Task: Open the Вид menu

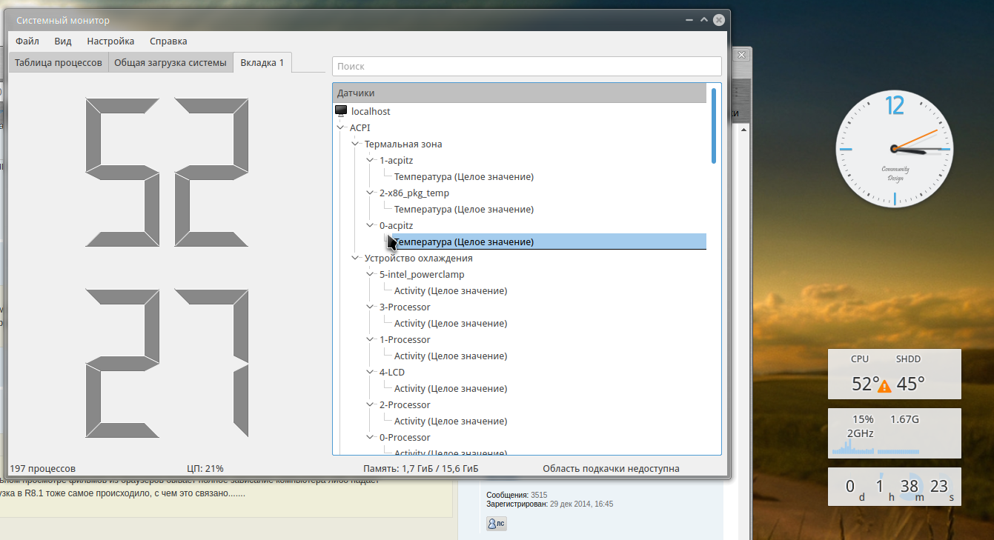Action: pos(63,41)
